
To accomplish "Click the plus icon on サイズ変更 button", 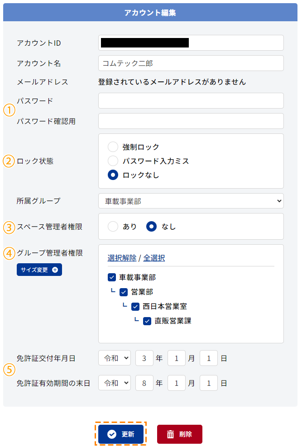I will [55, 270].
